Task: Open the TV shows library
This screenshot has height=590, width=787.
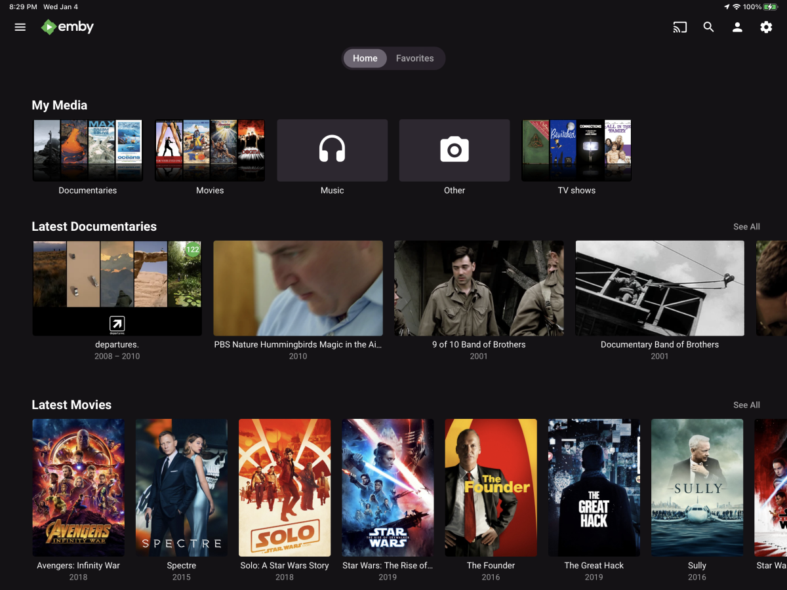Action: click(576, 150)
